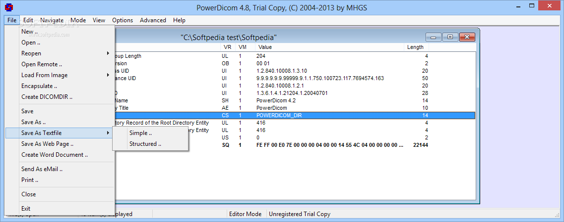Click the OB VR cell
The width and height of the screenshot is (564, 222).
(225, 63)
